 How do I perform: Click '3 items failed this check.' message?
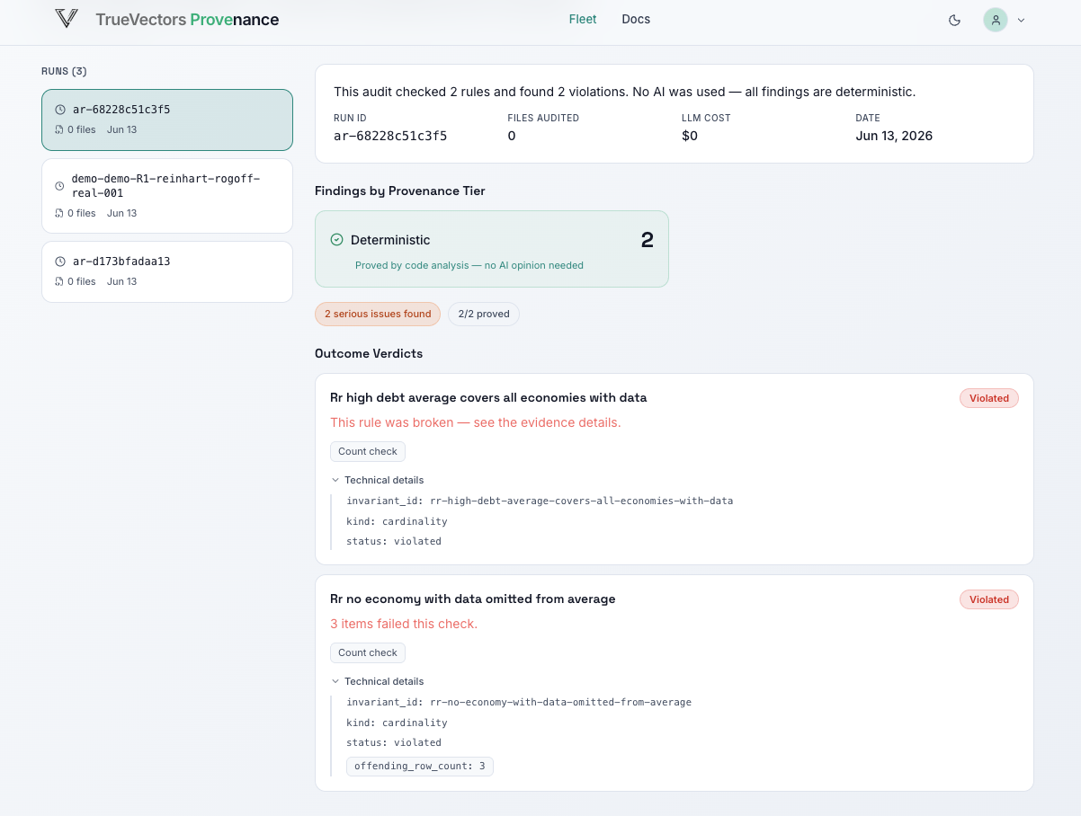coord(404,624)
